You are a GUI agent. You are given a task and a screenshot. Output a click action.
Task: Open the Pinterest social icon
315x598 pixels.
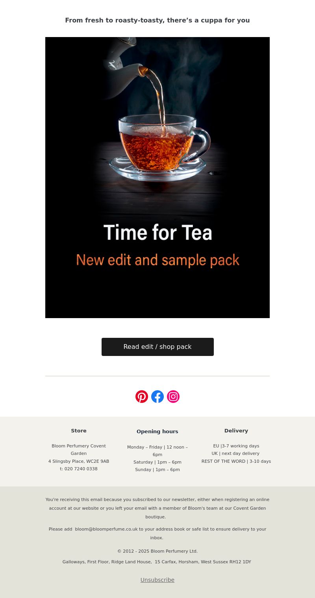tap(142, 397)
